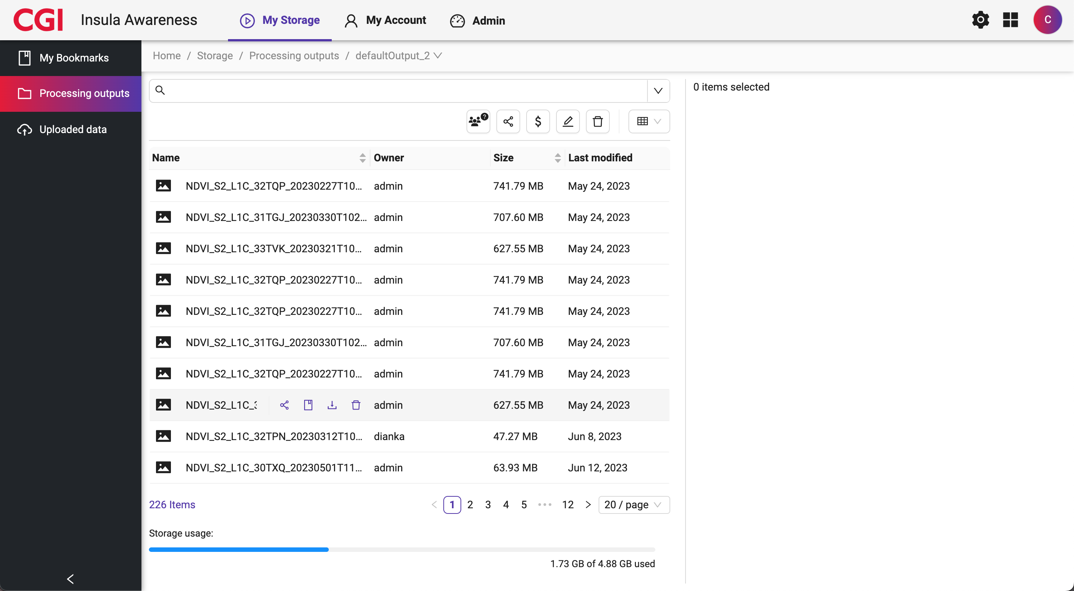Image resolution: width=1074 pixels, height=591 pixels.
Task: Open My Bookmarks in the sidebar
Action: [x=71, y=58]
